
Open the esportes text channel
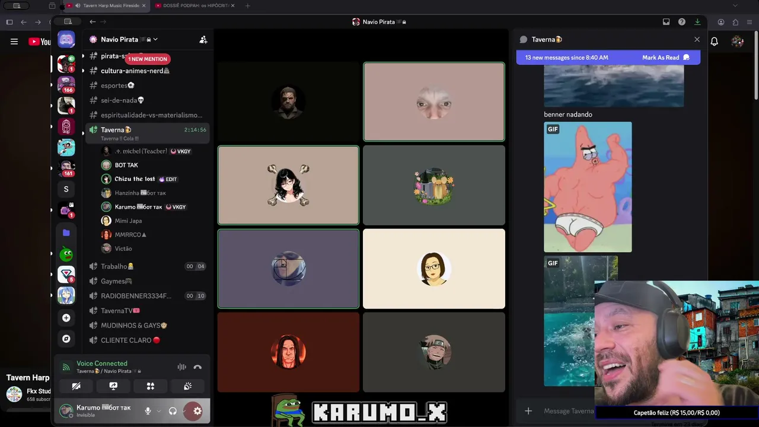(147, 85)
